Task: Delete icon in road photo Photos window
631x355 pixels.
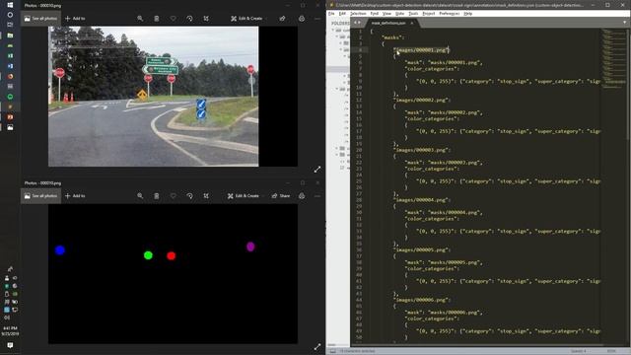Action: point(157,19)
